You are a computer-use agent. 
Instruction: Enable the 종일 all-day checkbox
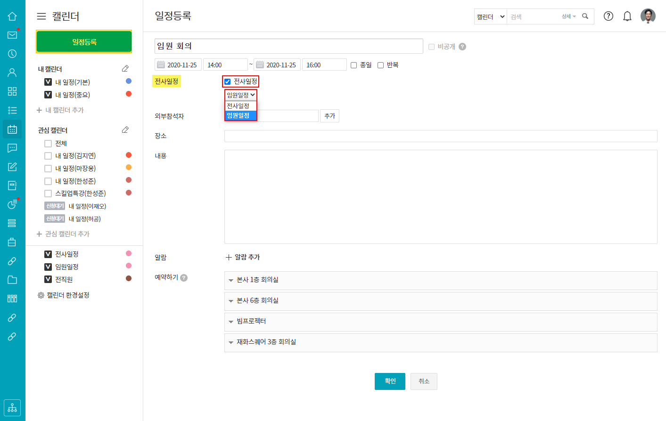pyautogui.click(x=354, y=65)
